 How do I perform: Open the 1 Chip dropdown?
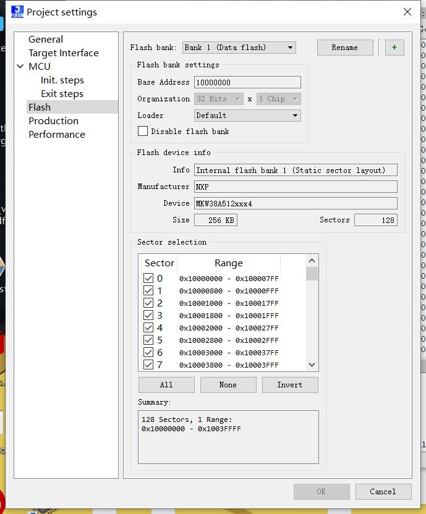coord(279,99)
